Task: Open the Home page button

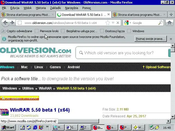Action: (170, 23)
